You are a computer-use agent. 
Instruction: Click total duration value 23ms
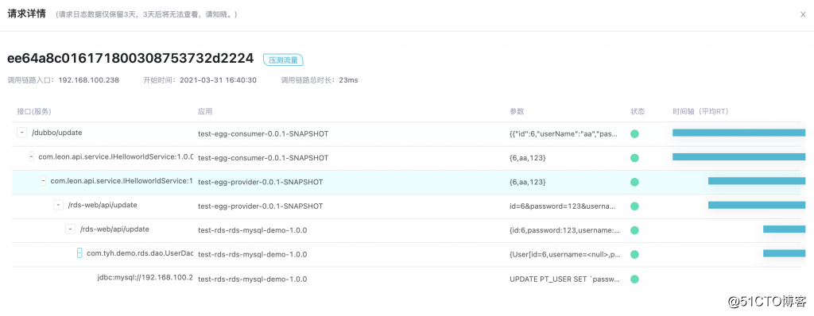[348, 80]
